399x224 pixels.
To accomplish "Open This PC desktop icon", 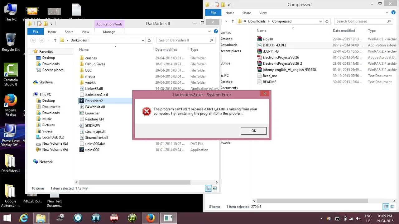I will click(x=11, y=12).
